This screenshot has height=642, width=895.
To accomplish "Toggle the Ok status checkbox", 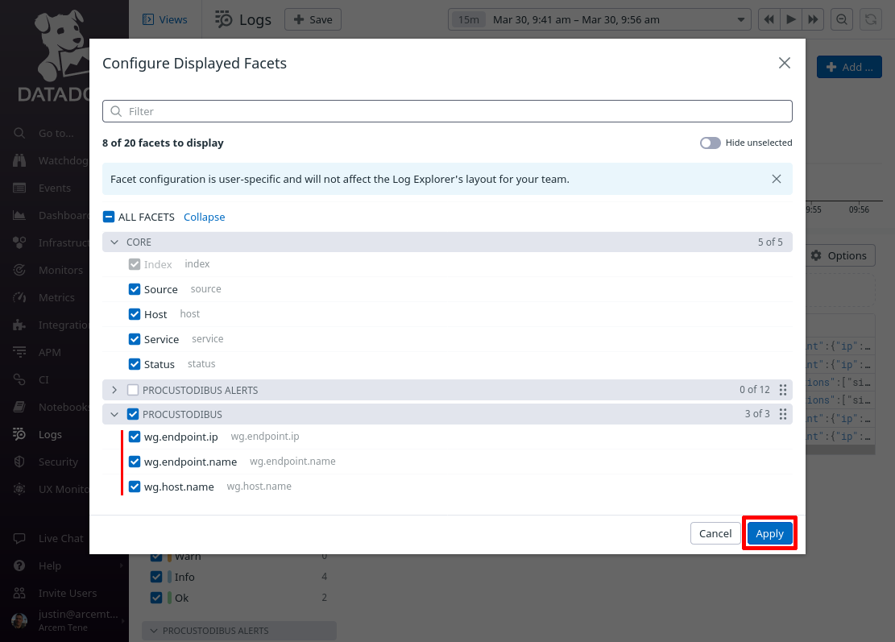I will [156, 598].
